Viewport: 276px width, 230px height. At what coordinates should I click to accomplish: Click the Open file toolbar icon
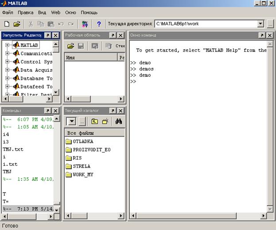(17, 24)
